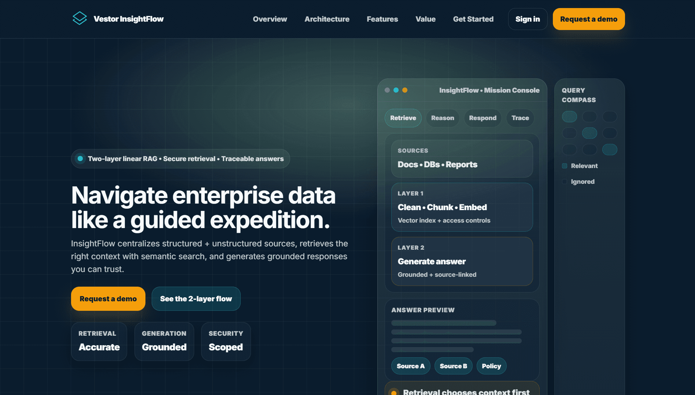Screen dimensions: 695x395
Task: Open the Architecture navigation item
Action: point(327,19)
